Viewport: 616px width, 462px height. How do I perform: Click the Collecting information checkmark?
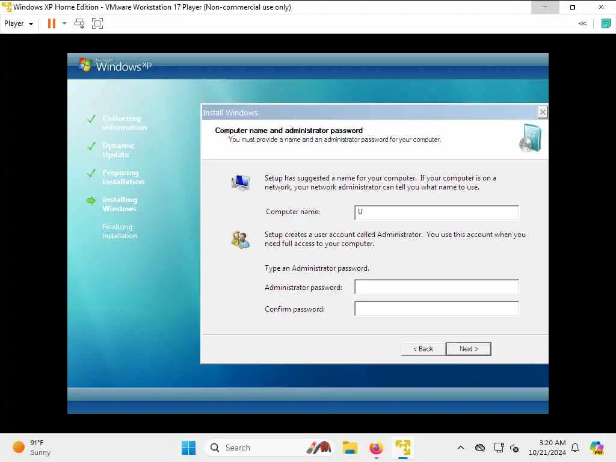[91, 119]
